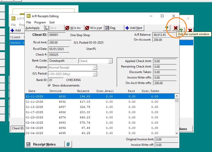Screen dimensions: 212x152
Task: Click the A/R Balance field 69,613.45
Action: point(164,35)
